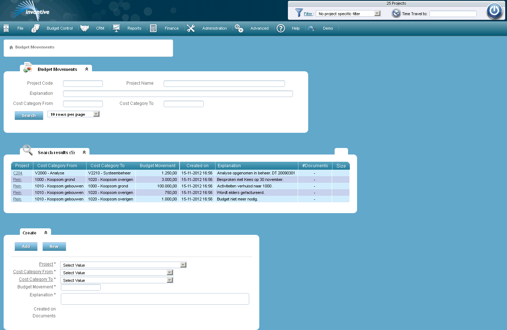The image size is (507, 330).
Task: Click the Help question mark icon
Action: coord(281,28)
